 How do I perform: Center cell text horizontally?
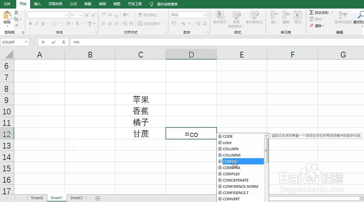(x=110, y=23)
